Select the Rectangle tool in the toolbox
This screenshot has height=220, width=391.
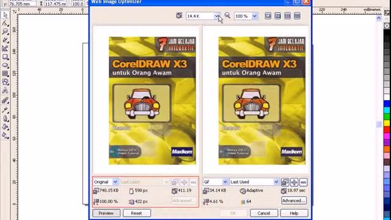[5, 57]
